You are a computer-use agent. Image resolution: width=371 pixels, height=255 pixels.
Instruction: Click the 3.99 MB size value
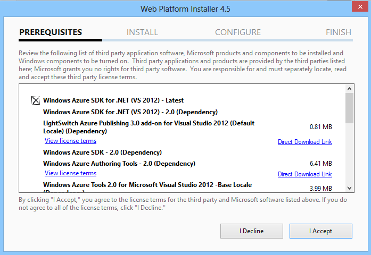click(321, 189)
